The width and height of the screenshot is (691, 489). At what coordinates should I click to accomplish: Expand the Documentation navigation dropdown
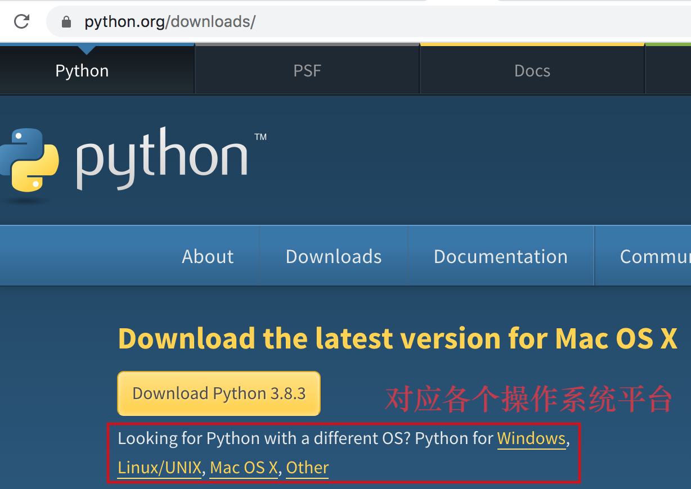coord(500,256)
